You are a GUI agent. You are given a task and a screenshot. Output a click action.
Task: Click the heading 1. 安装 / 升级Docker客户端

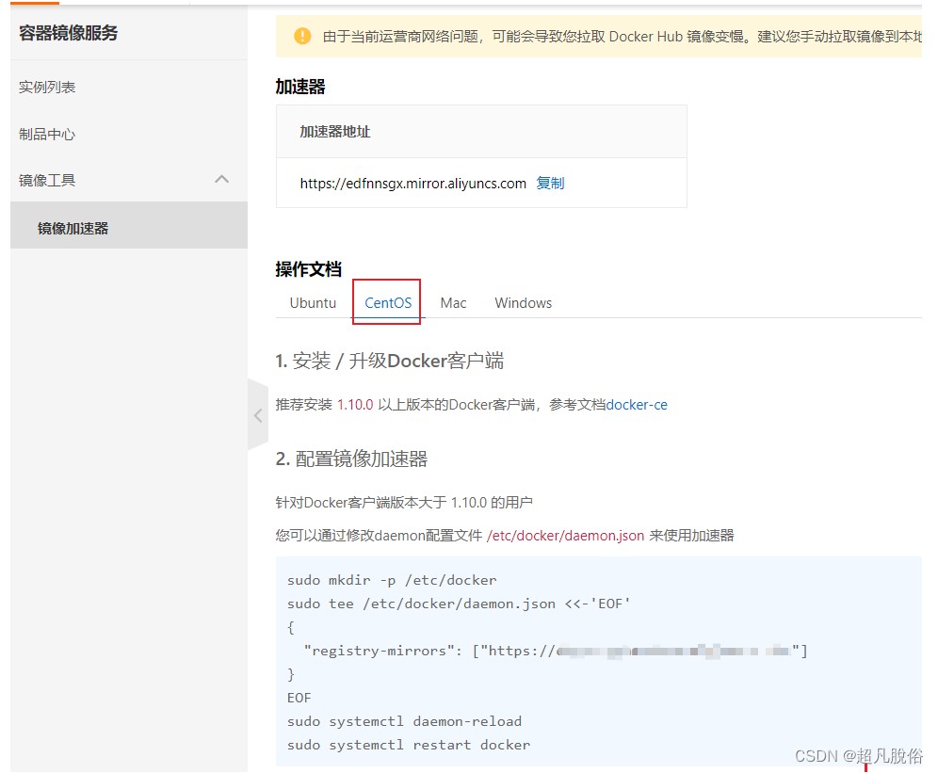pyautogui.click(x=390, y=361)
